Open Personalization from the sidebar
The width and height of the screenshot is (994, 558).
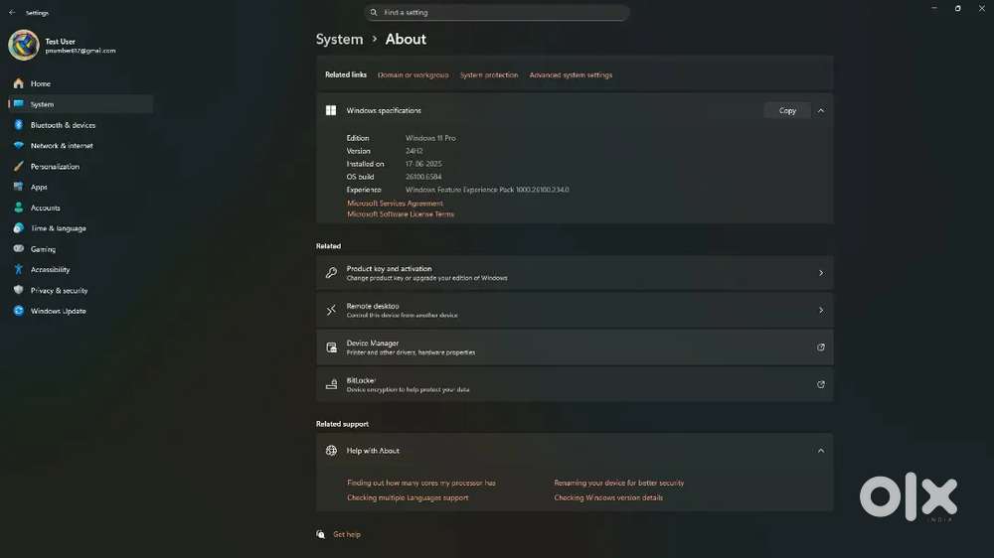click(55, 167)
